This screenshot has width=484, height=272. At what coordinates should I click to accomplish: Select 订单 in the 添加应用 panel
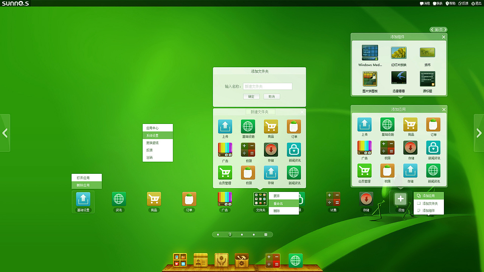click(x=433, y=125)
